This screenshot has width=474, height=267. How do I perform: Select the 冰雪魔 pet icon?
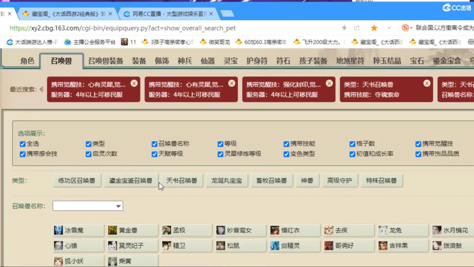(58, 230)
